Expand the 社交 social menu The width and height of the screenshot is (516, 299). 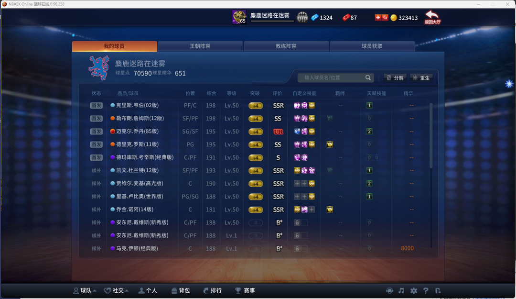[116, 290]
